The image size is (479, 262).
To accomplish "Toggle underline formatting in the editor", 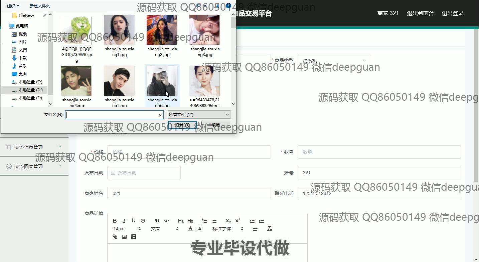I will pyautogui.click(x=134, y=221).
